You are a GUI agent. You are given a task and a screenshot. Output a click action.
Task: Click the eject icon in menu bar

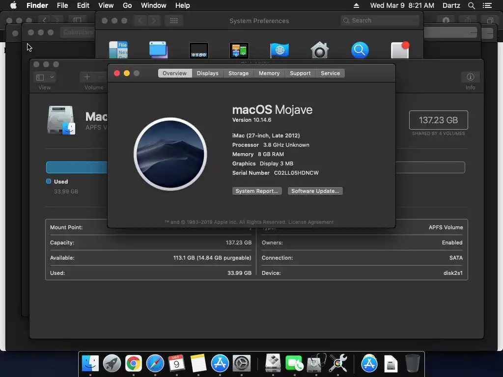coord(356,5)
